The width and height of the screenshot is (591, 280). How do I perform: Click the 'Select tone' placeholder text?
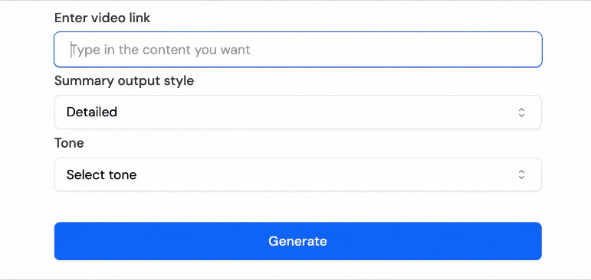click(101, 174)
